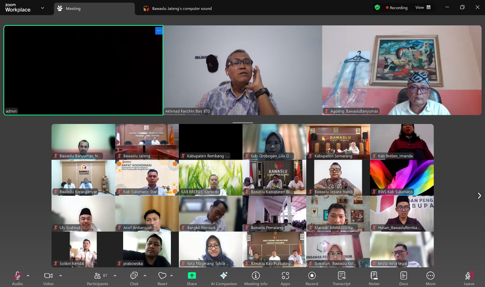This screenshot has width=485, height=287.
Task: Open the Transcript panel
Action: point(341,278)
